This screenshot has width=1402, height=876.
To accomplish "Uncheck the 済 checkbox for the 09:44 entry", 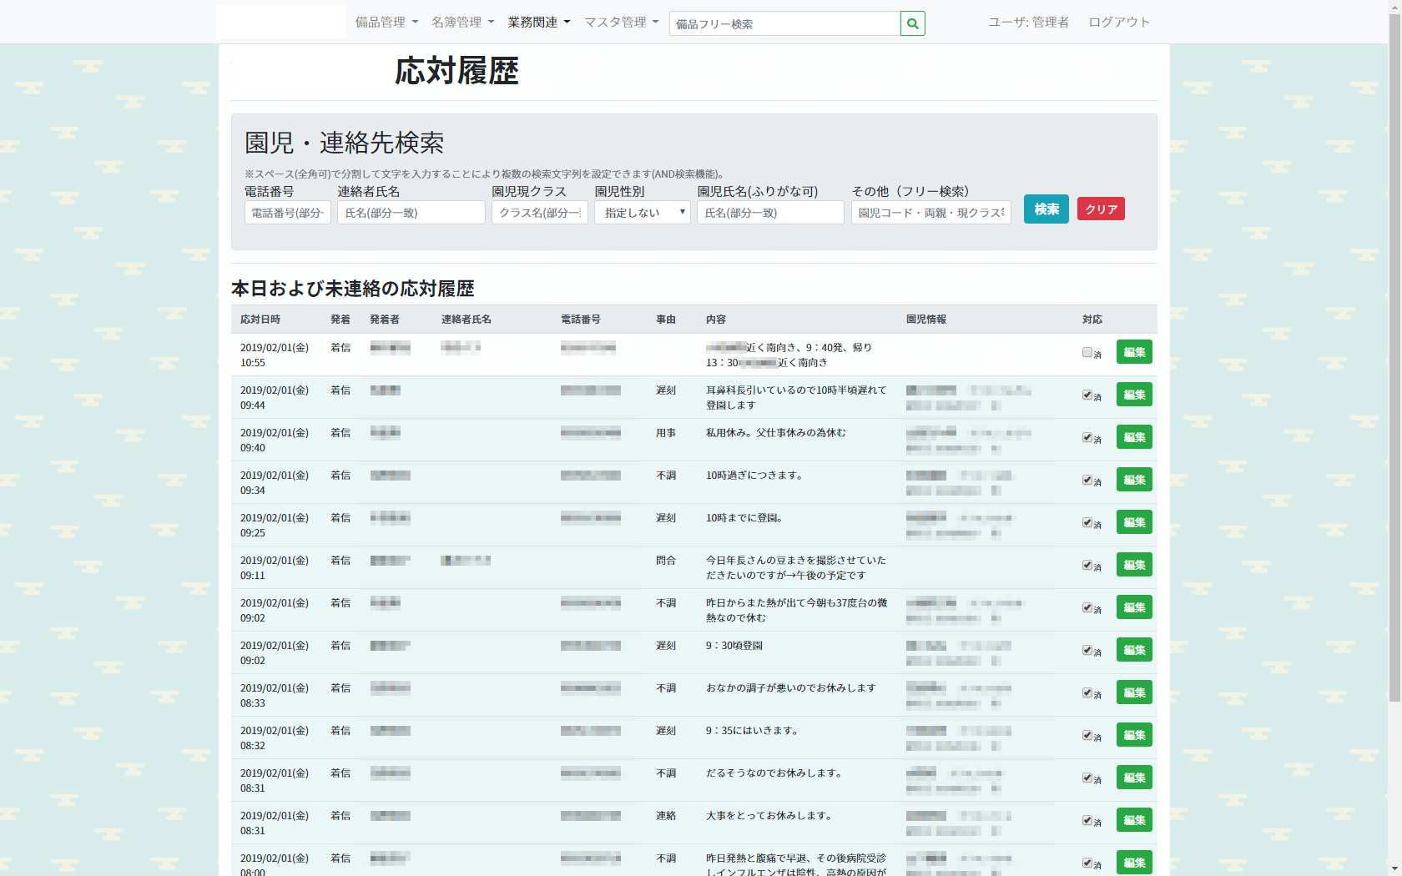I will click(x=1087, y=395).
